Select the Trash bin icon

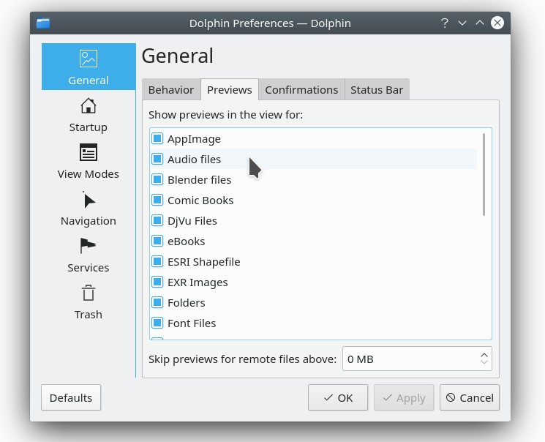tap(89, 293)
